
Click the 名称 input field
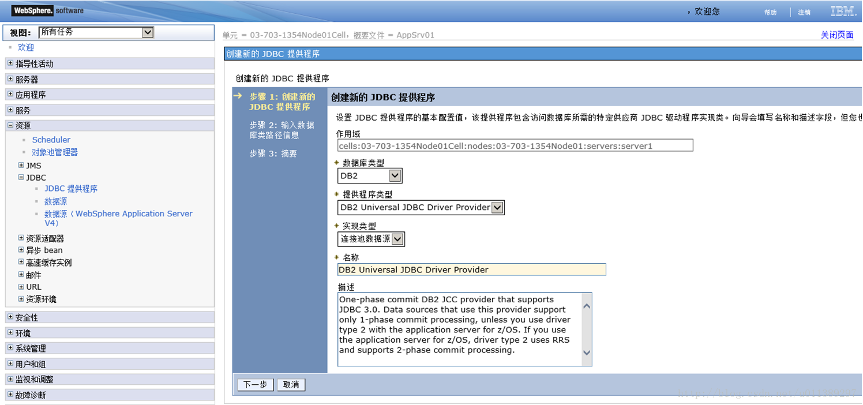tap(472, 269)
